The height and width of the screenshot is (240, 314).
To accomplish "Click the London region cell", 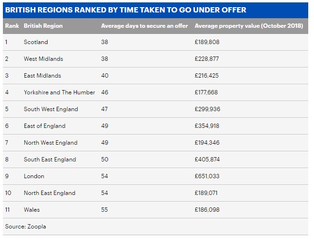I will coord(34,176).
